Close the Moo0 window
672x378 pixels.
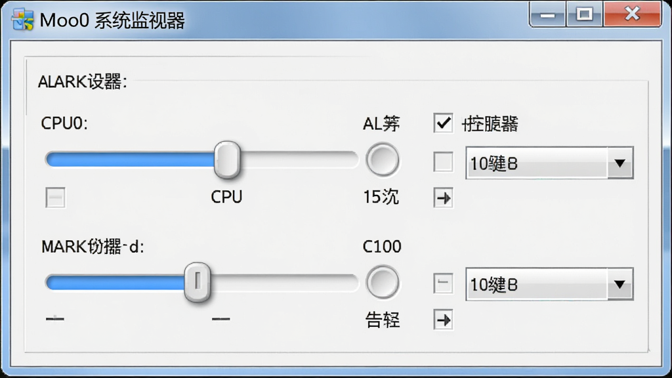pyautogui.click(x=632, y=14)
